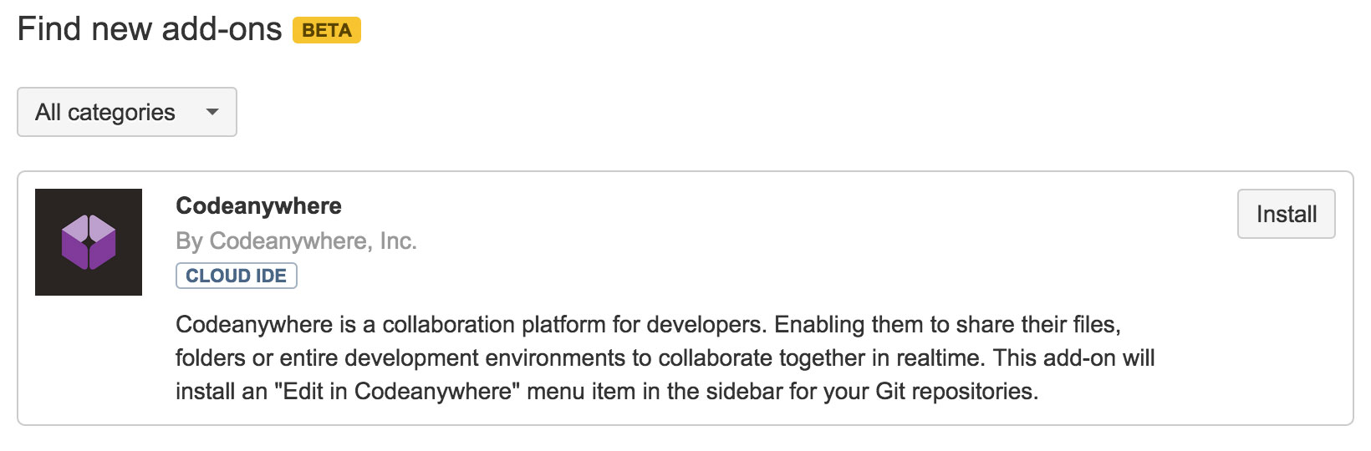Click the caret arrow in All categories
Image resolution: width=1371 pixels, height=451 pixels.
212,112
